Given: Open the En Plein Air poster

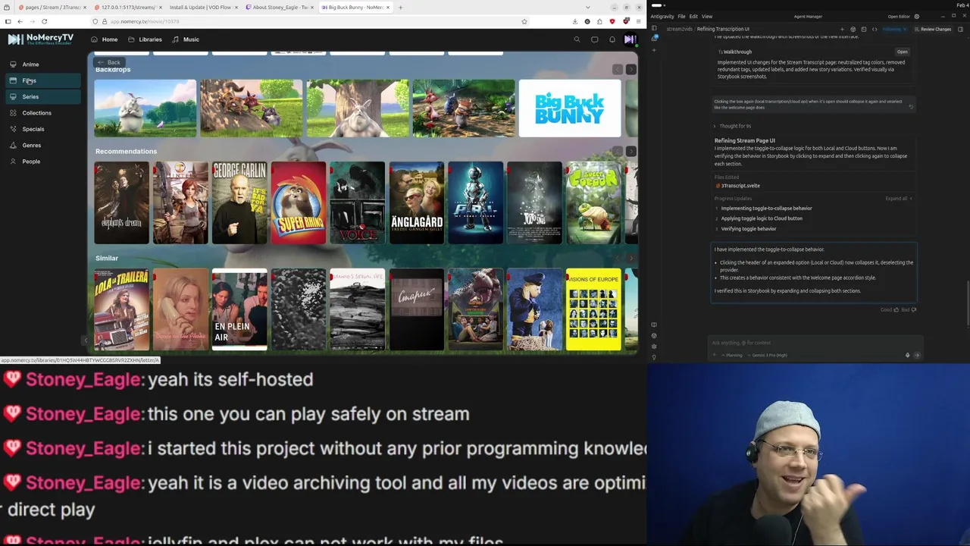Looking at the screenshot, I should pos(239,309).
